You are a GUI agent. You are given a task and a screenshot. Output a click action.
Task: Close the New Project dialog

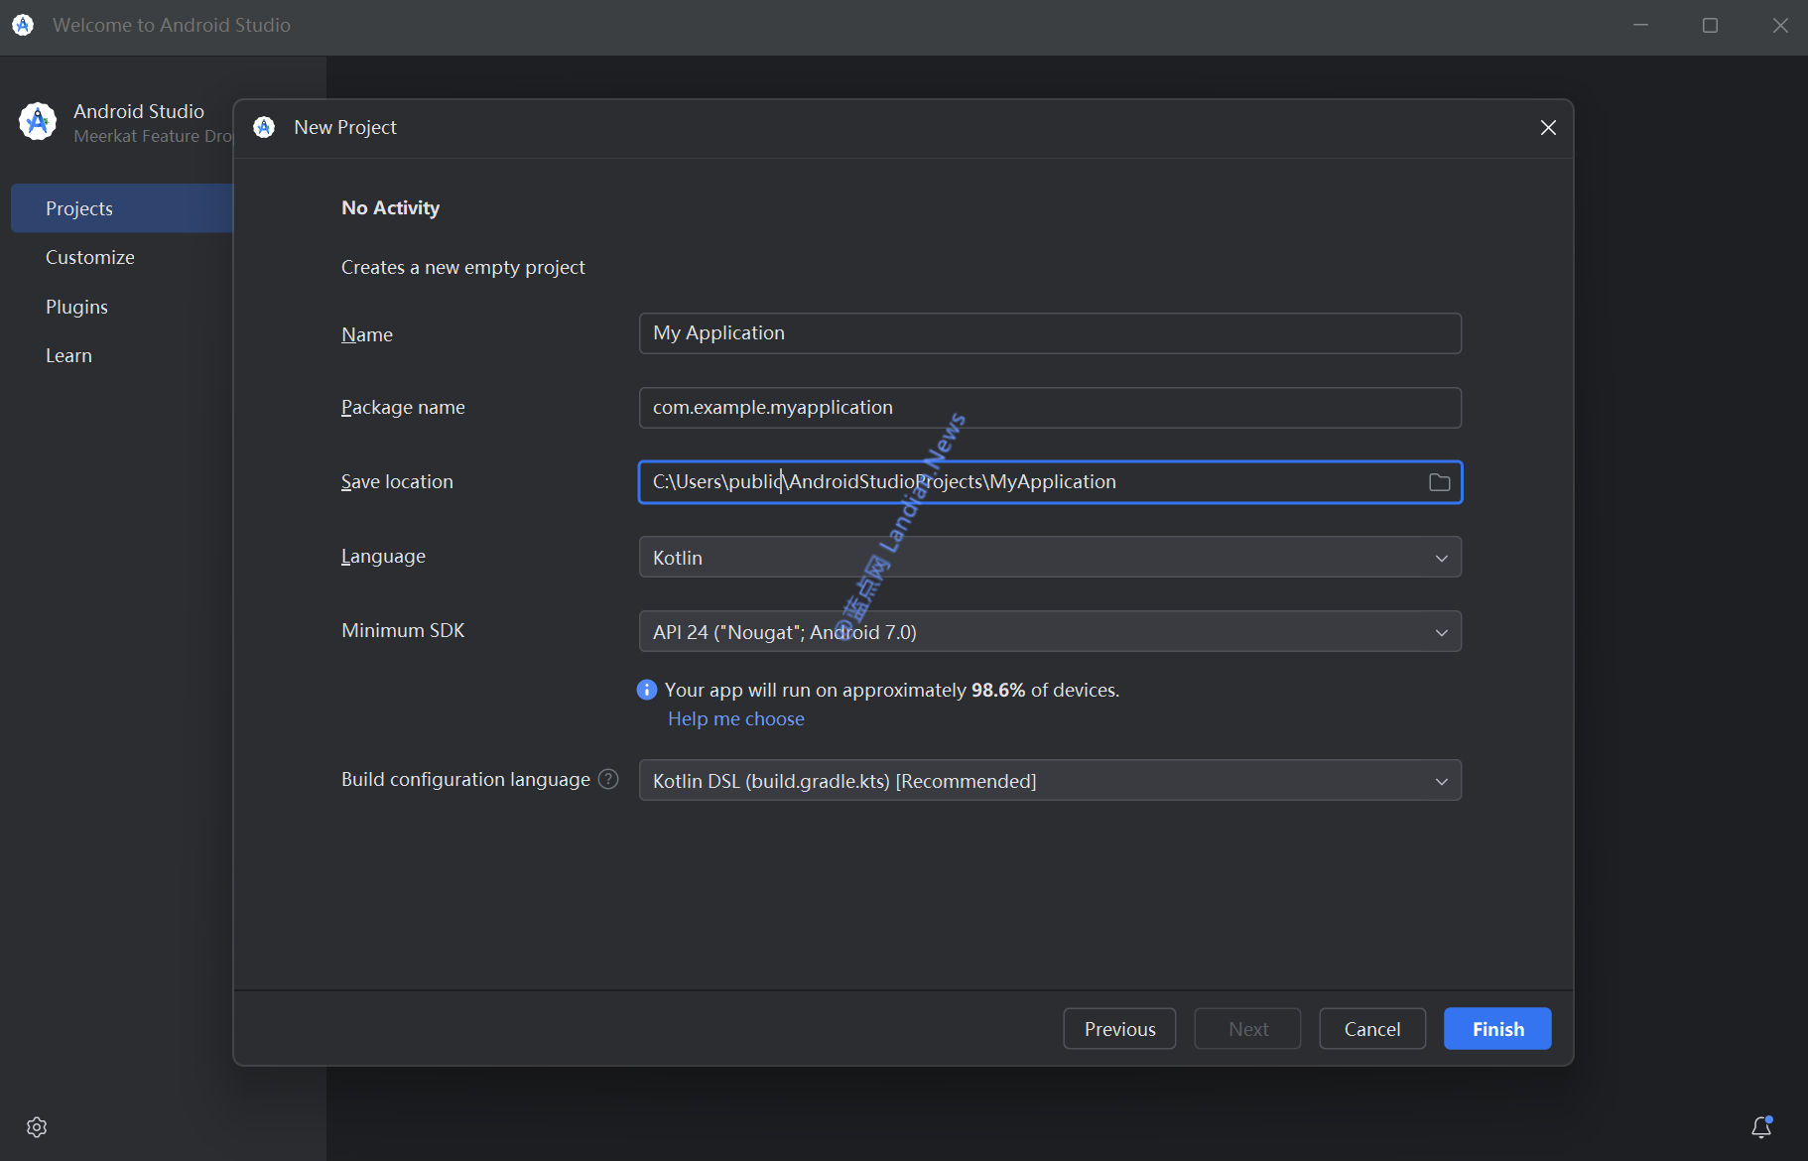coord(1548,128)
